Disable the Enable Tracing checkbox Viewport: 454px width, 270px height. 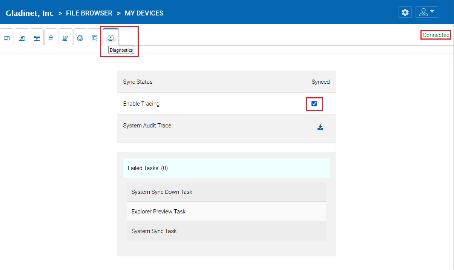pyautogui.click(x=314, y=103)
